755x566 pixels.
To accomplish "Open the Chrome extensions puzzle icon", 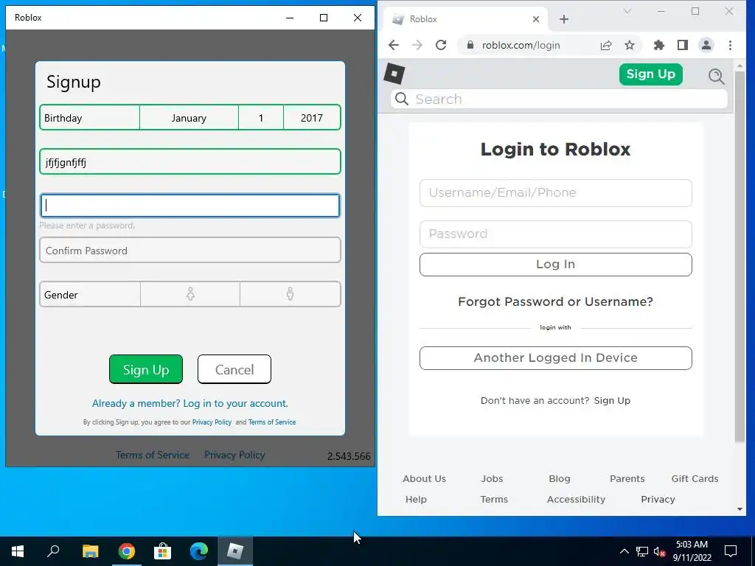I will click(x=658, y=45).
